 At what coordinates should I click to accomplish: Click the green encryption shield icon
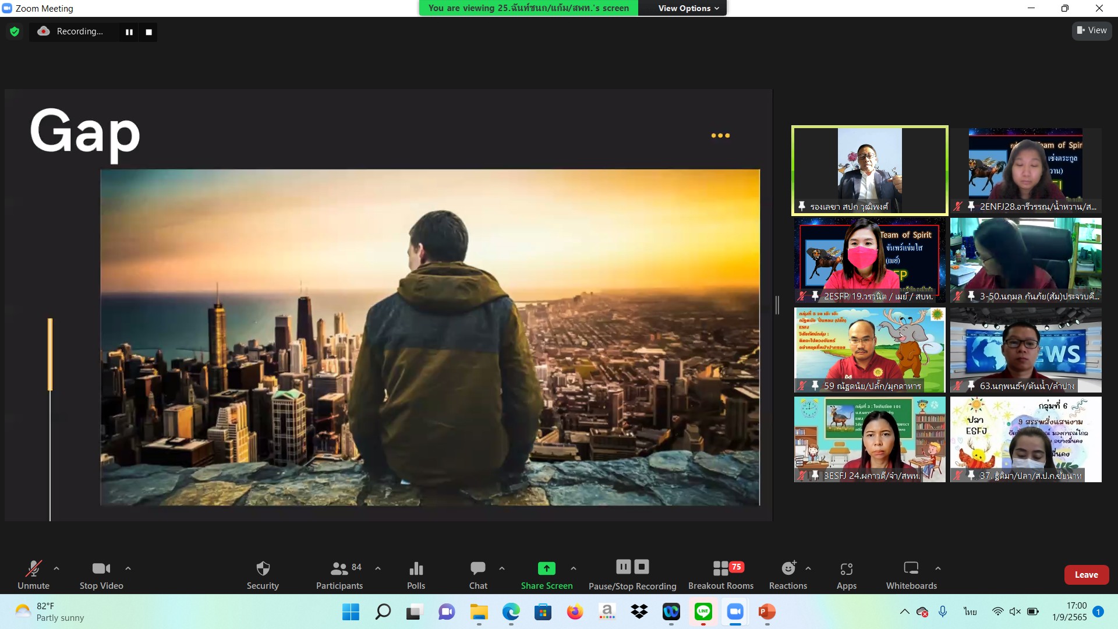(x=15, y=31)
